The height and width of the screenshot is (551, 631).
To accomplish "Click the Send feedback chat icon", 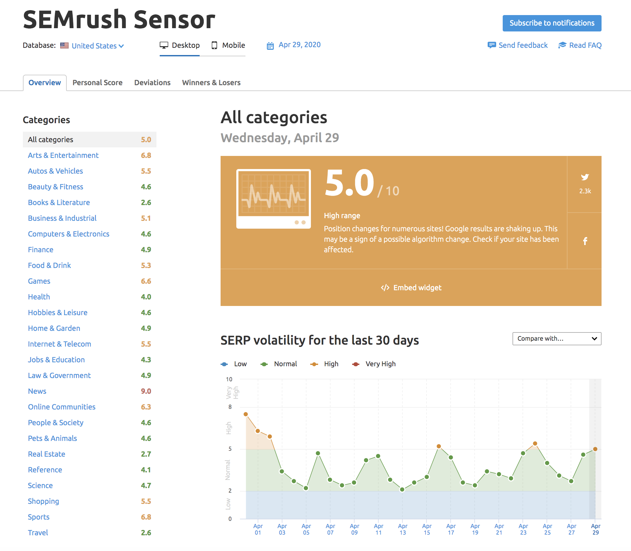I will point(491,45).
